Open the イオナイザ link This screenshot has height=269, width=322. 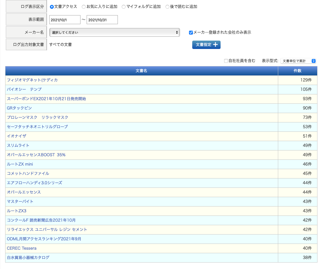(17, 136)
